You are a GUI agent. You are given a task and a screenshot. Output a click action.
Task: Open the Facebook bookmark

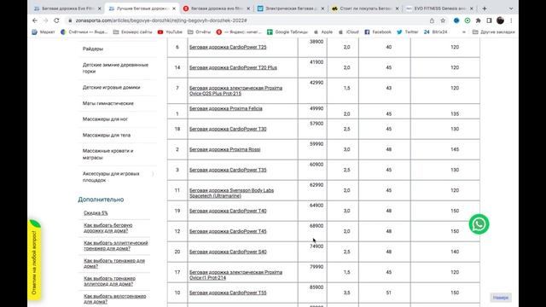click(378, 32)
